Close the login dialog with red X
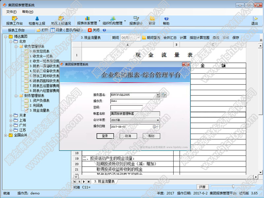 [x=185, y=64]
